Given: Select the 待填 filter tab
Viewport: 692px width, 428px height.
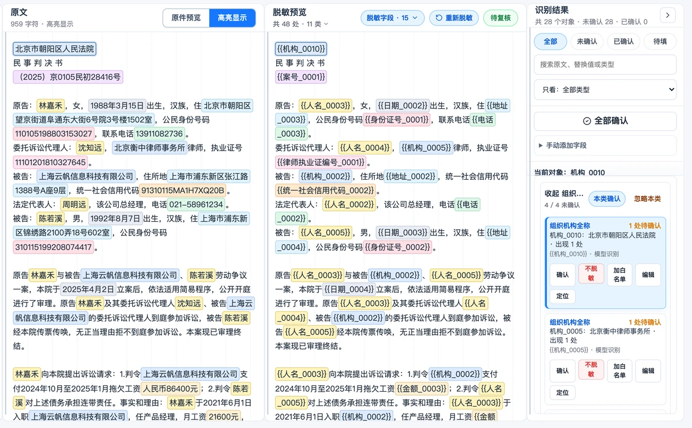Looking at the screenshot, I should point(660,41).
